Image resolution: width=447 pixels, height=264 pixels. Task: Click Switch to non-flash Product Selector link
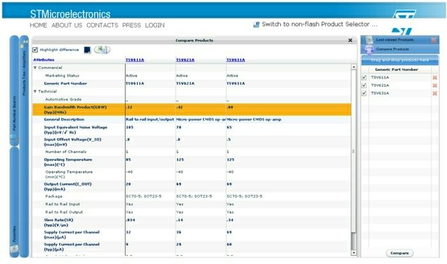click(319, 24)
